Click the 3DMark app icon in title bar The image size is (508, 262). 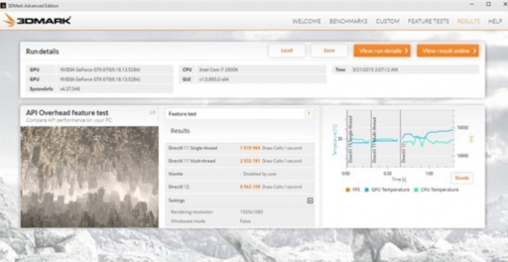4,5
